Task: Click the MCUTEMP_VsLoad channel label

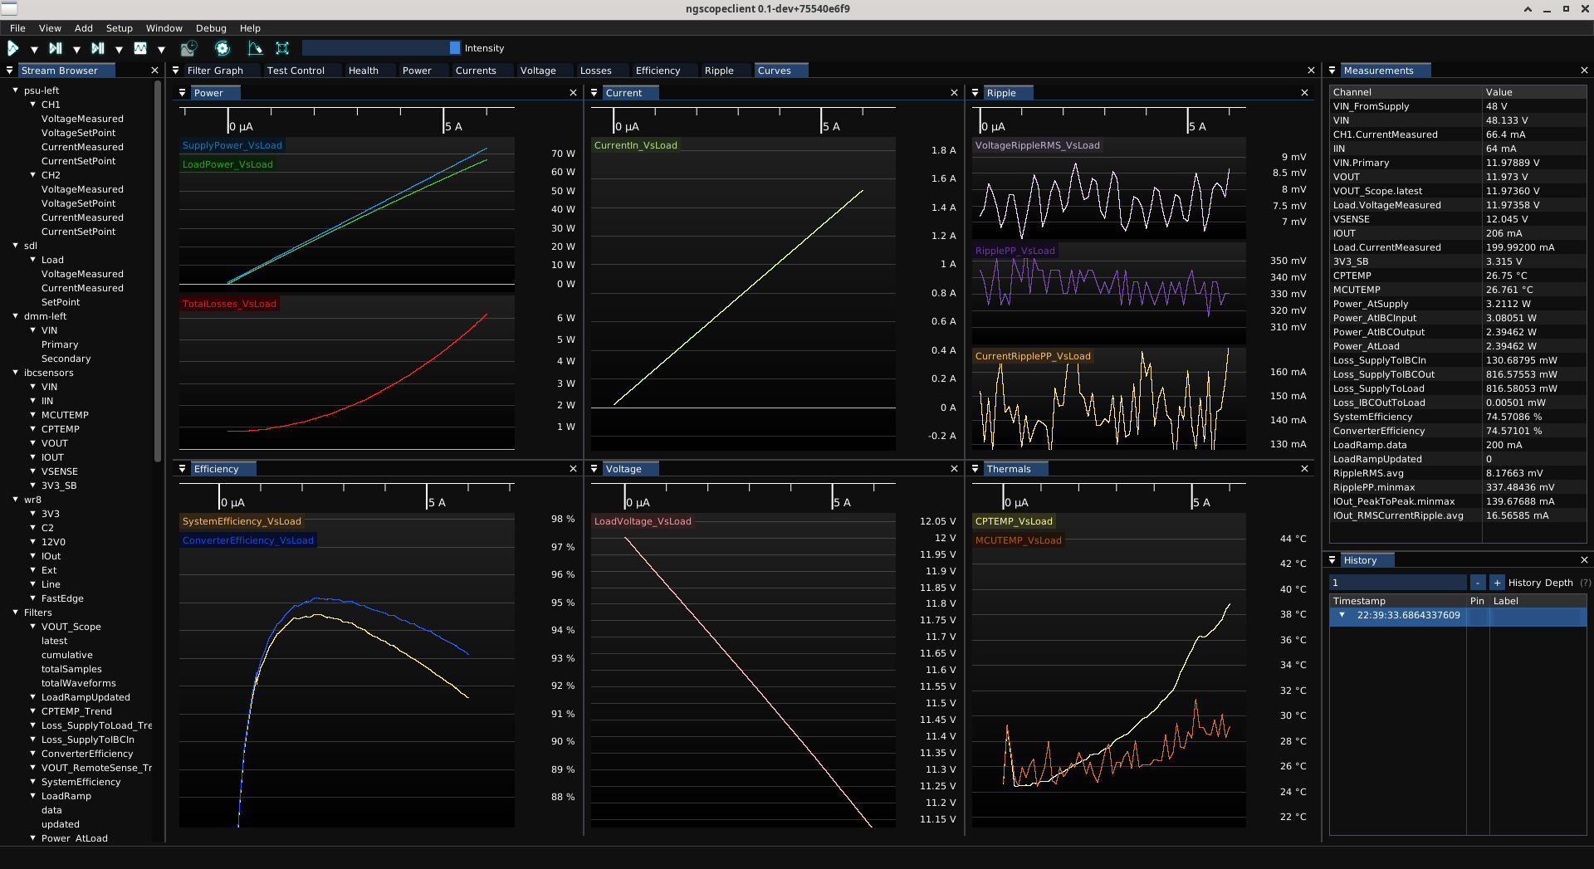Action: pyautogui.click(x=1019, y=540)
